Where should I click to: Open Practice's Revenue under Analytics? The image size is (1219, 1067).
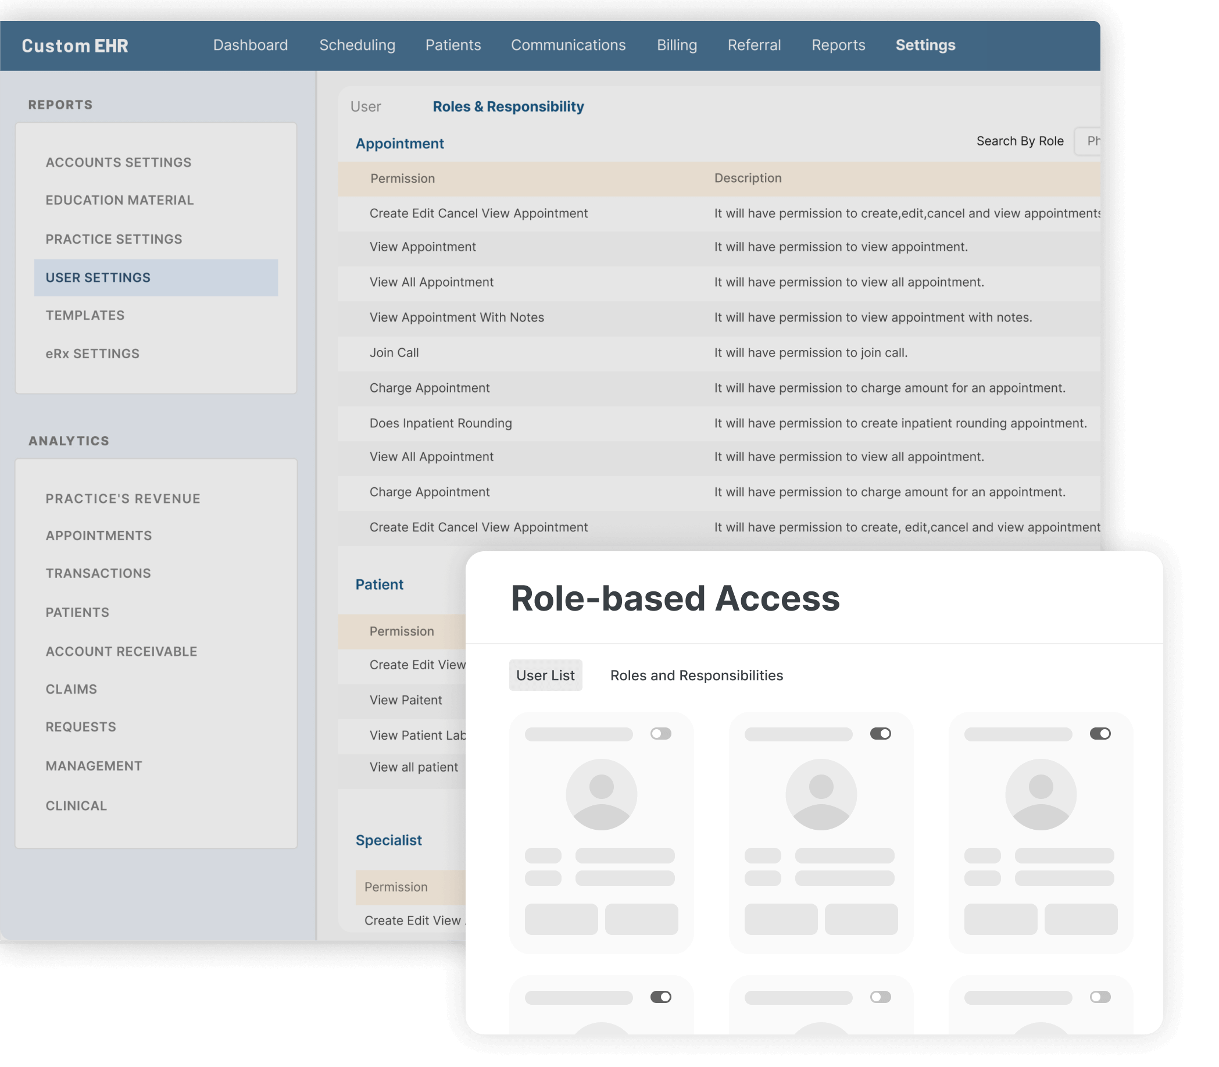tap(123, 498)
